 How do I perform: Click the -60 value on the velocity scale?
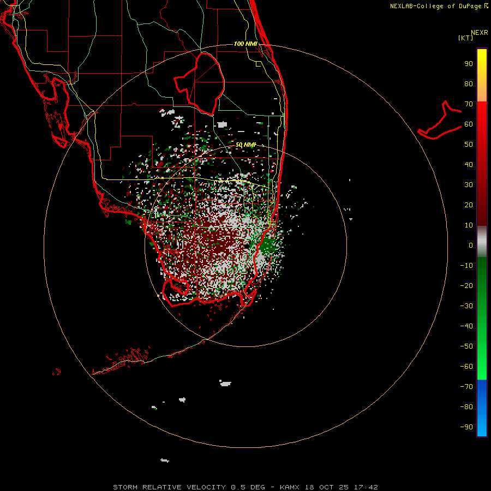[x=466, y=367]
